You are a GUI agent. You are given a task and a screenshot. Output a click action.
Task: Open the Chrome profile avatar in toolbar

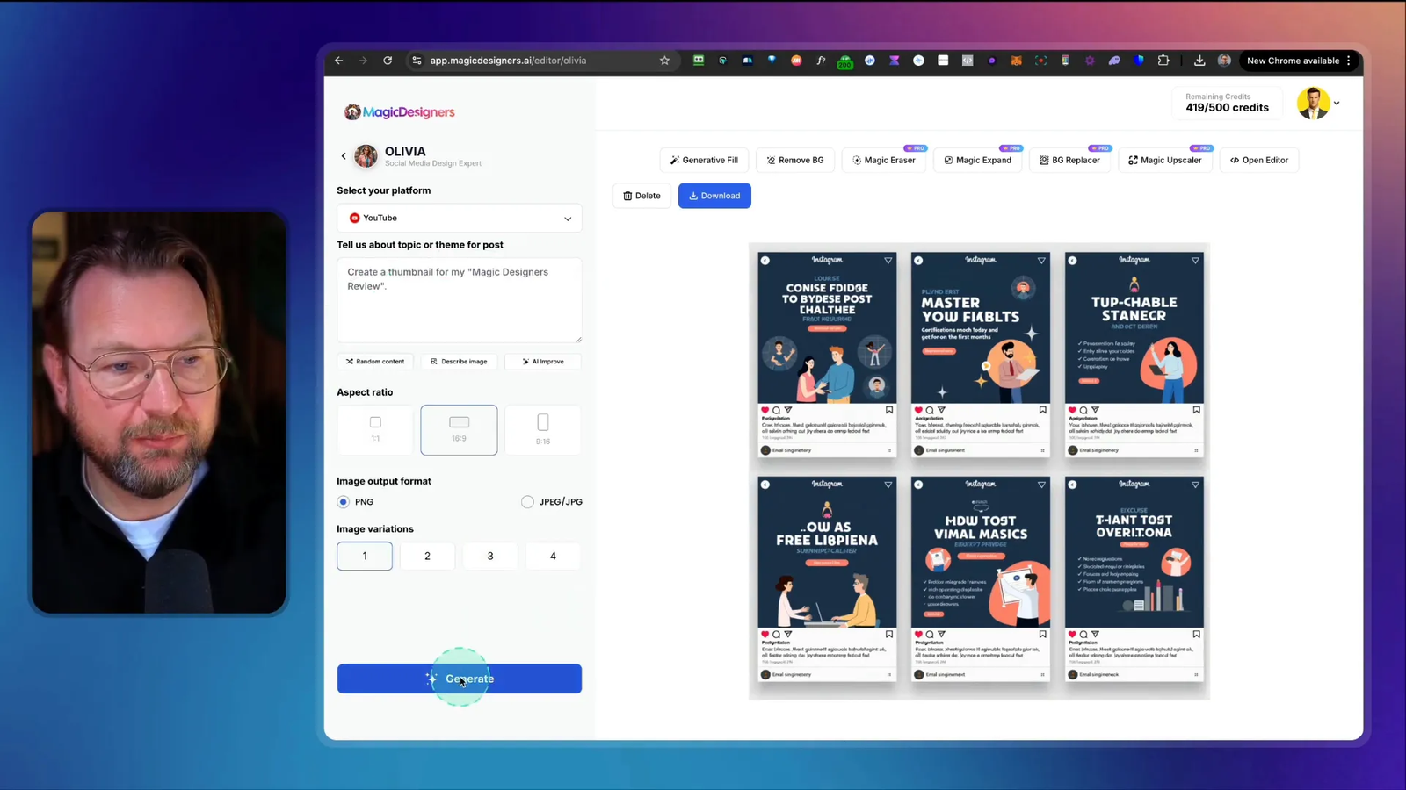(x=1224, y=61)
